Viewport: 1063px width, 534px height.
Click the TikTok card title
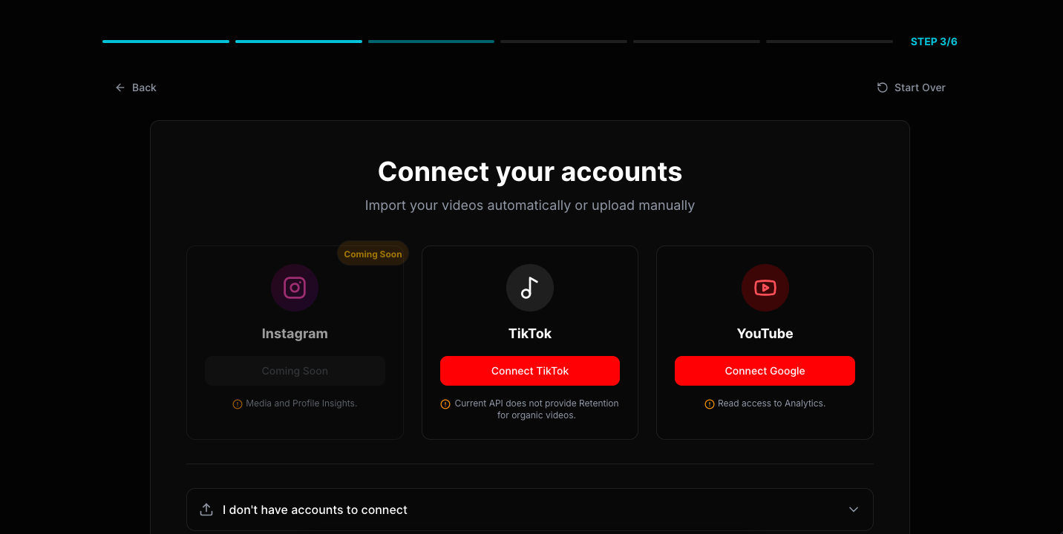pos(530,334)
